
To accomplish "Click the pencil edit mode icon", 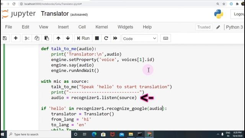I will (218, 27).
